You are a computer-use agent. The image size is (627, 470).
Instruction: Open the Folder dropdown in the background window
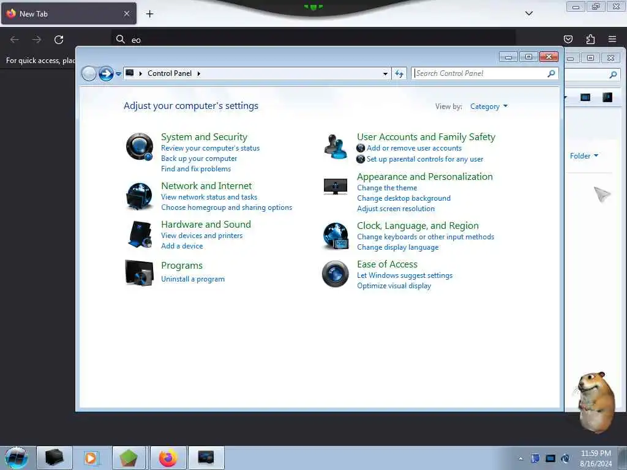(584, 156)
